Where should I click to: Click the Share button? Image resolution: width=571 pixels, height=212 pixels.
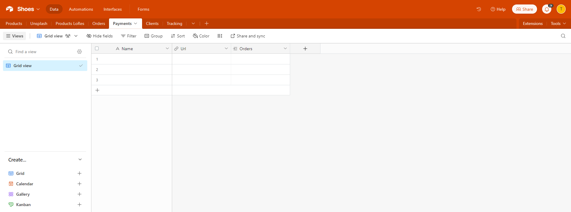pos(524,9)
